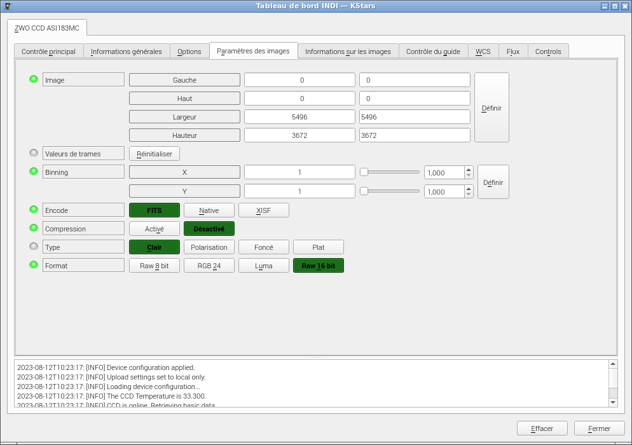Click the Binning Y value spinbox field

coord(444,191)
